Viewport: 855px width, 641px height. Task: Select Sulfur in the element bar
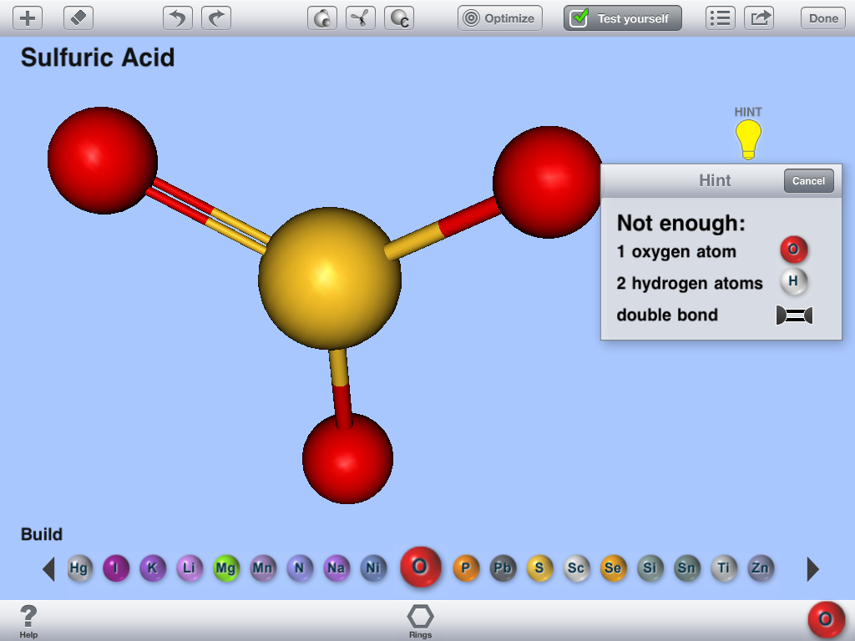539,568
